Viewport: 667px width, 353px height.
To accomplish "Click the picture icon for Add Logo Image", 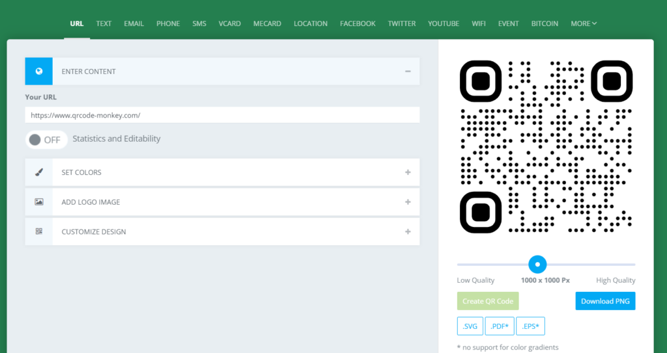I will coord(38,202).
